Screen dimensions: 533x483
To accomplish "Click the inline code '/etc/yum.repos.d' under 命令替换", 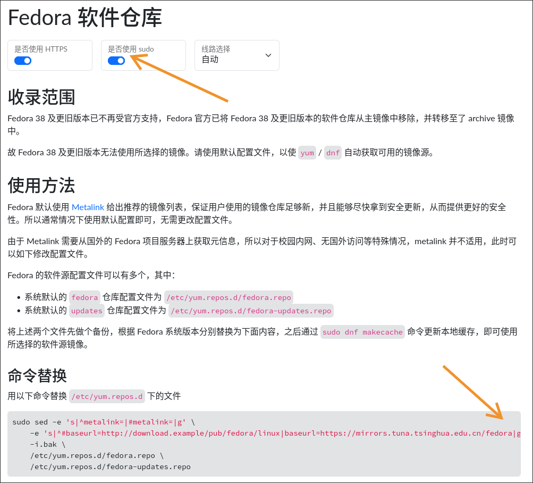I will (107, 396).
